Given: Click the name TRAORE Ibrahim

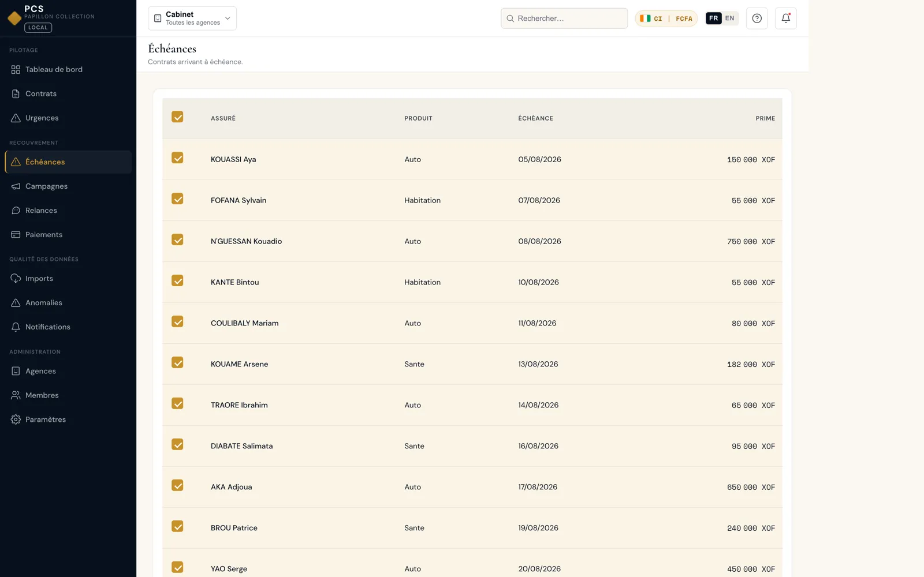Looking at the screenshot, I should click(239, 406).
